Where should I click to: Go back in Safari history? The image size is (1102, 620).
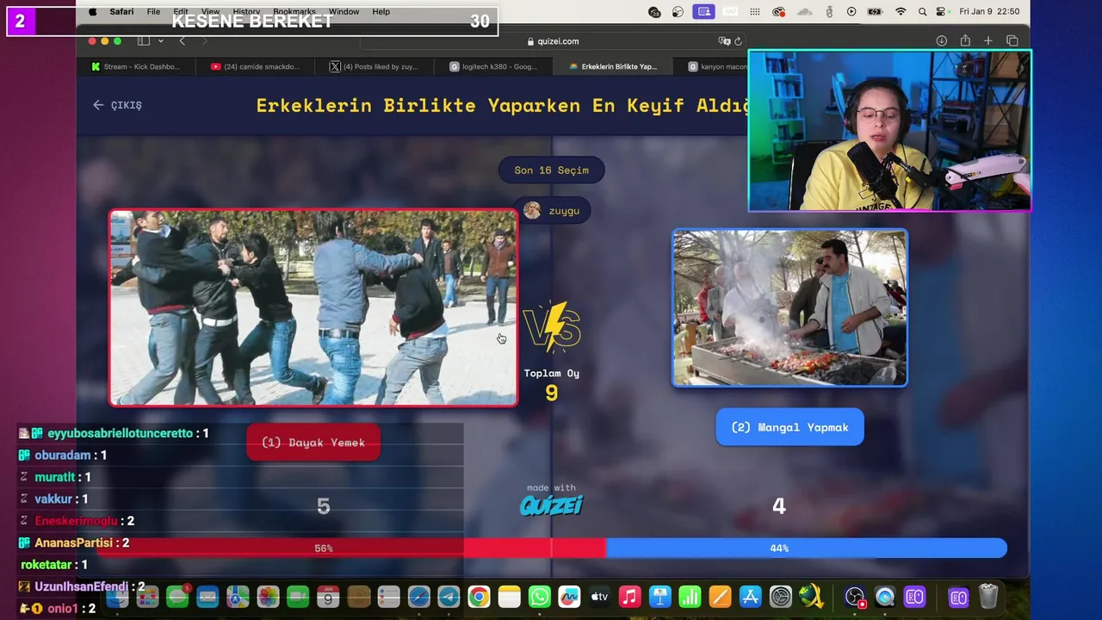[x=182, y=40]
